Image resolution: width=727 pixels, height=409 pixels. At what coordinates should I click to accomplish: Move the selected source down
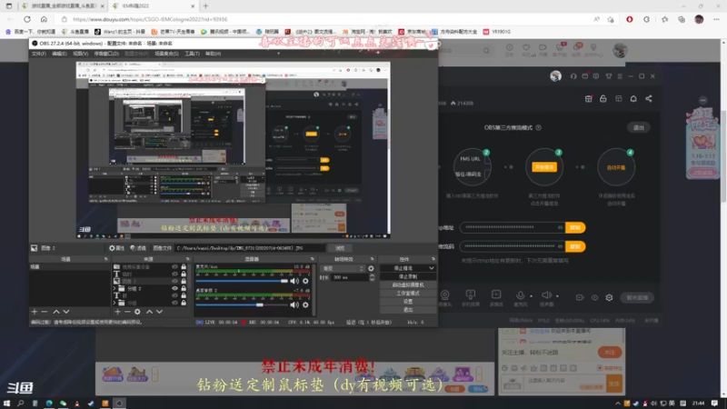coord(160,312)
